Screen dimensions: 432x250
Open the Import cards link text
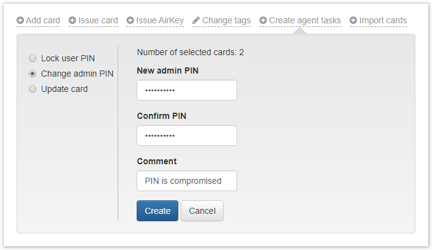tap(383, 20)
